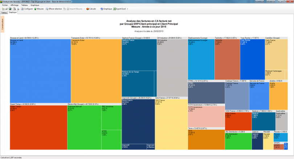Click the greyed icon before Import Mesures
Screen dimensions: 294x159
[x=65, y=9]
